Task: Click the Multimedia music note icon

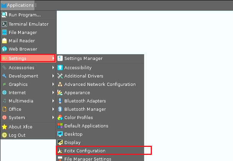Action: (4, 101)
